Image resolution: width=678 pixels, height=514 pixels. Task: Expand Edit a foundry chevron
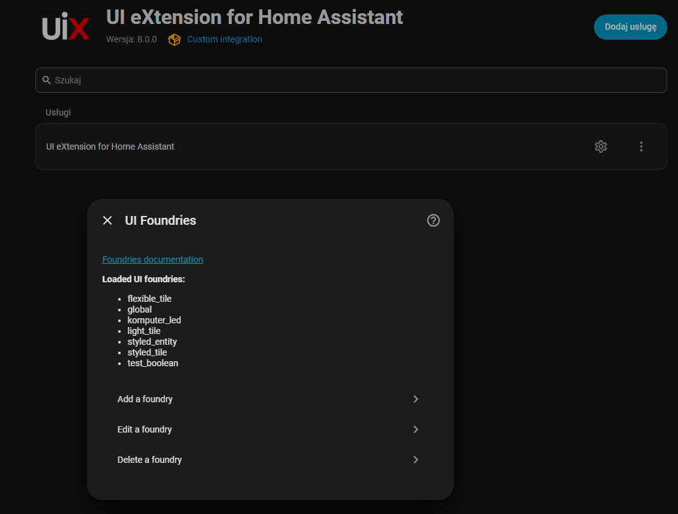point(416,429)
